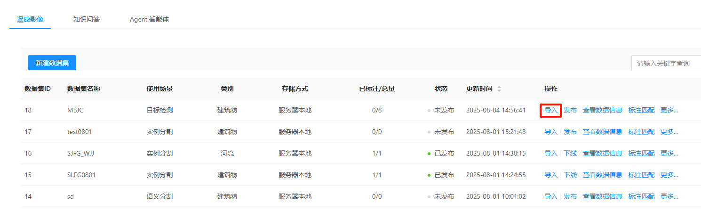
Task: View 查看数据信息 for dataset sd
Action: [602, 197]
